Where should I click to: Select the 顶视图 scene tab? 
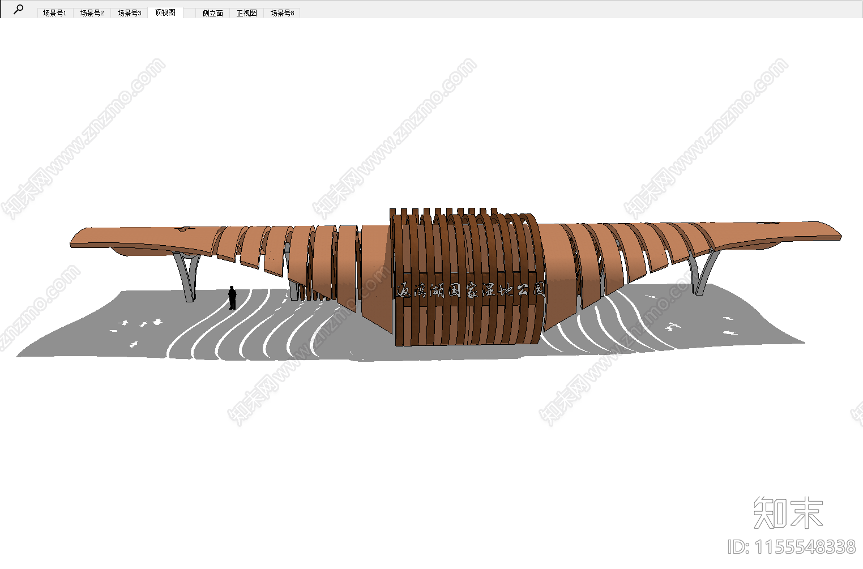click(x=165, y=12)
